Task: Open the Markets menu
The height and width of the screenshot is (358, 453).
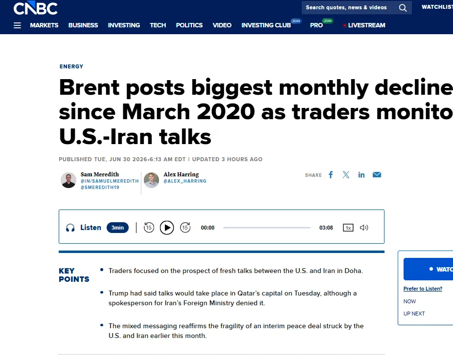Action: [44, 25]
